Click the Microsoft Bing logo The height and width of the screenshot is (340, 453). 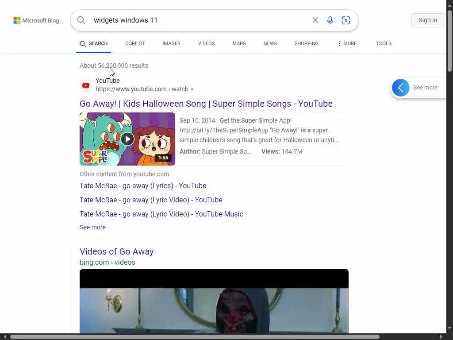click(x=36, y=20)
